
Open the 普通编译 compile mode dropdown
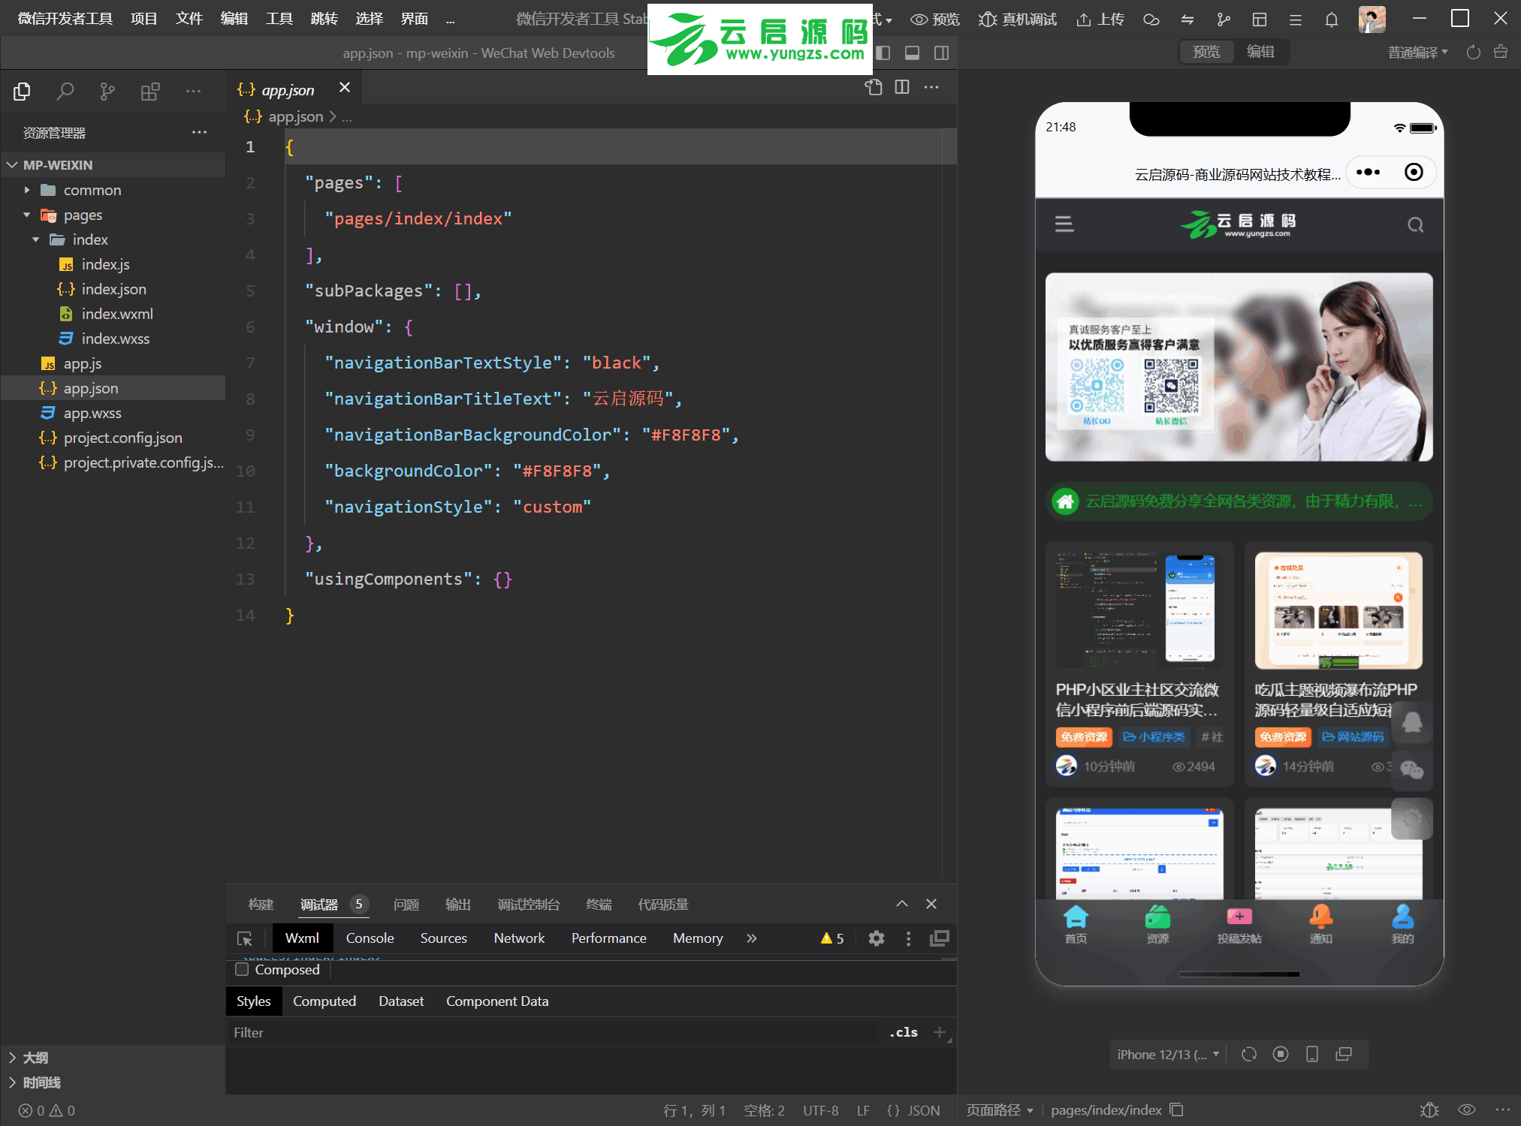point(1417,52)
